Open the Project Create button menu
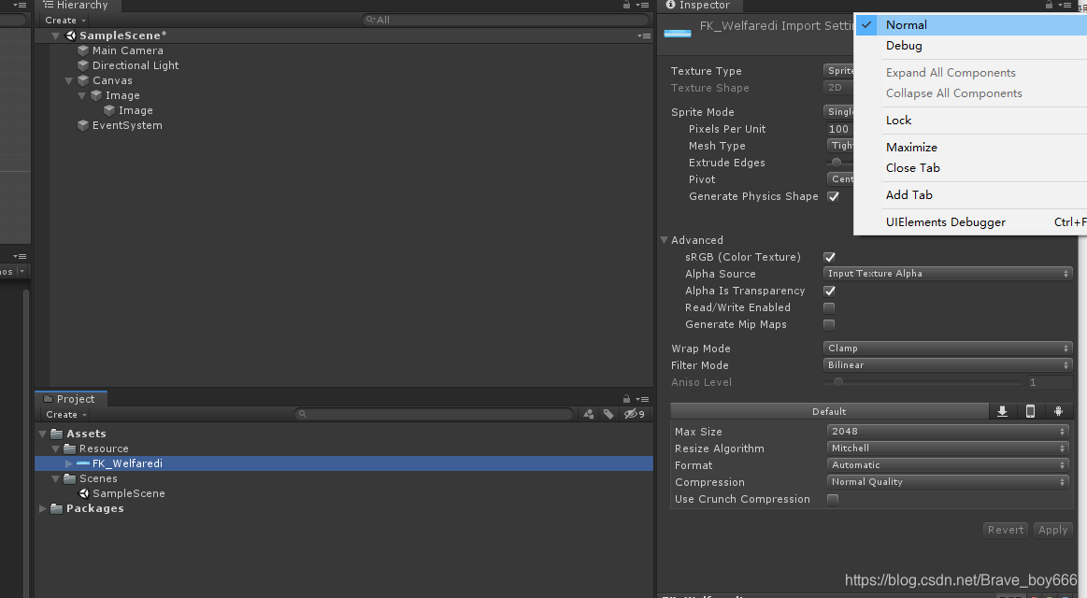1087x598 pixels. [x=65, y=414]
